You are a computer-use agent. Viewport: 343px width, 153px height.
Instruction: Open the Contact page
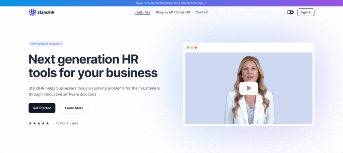pyautogui.click(x=202, y=12)
